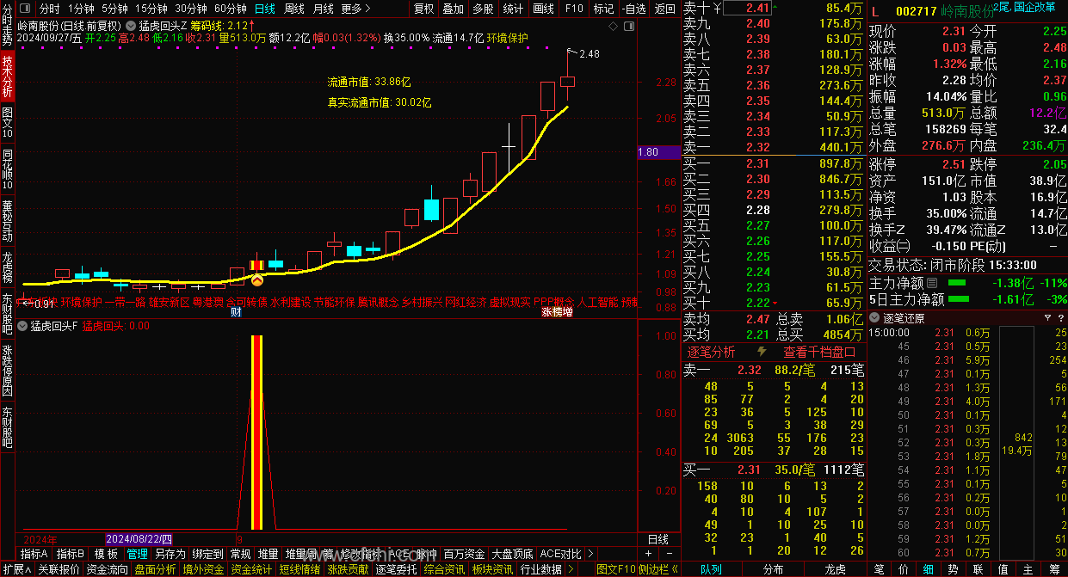Viewport: 1068px width, 577px height.
Task: Click the 返回 button
Action: point(665,9)
